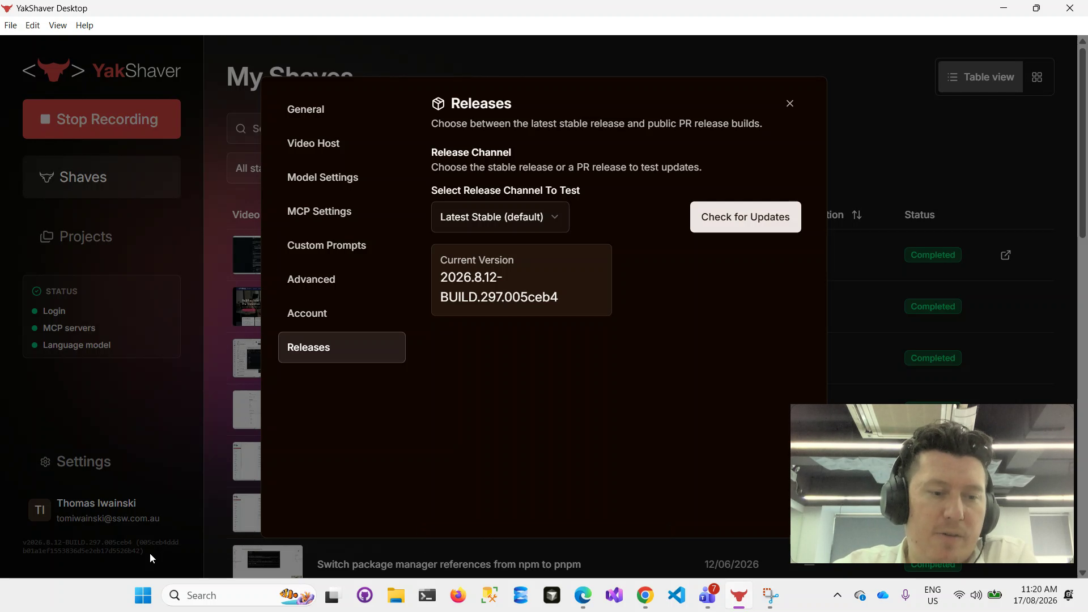Click the Windows taskbar Search box
1088x612 pixels.
click(x=239, y=596)
